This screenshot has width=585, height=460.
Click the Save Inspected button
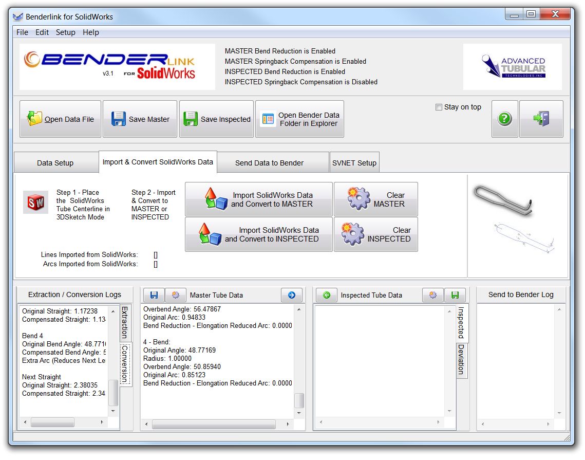(216, 119)
